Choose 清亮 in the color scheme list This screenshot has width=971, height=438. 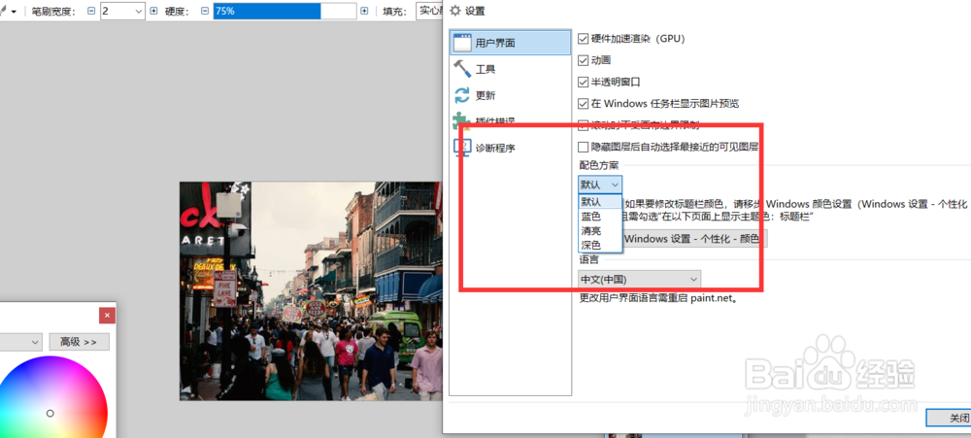(x=599, y=230)
